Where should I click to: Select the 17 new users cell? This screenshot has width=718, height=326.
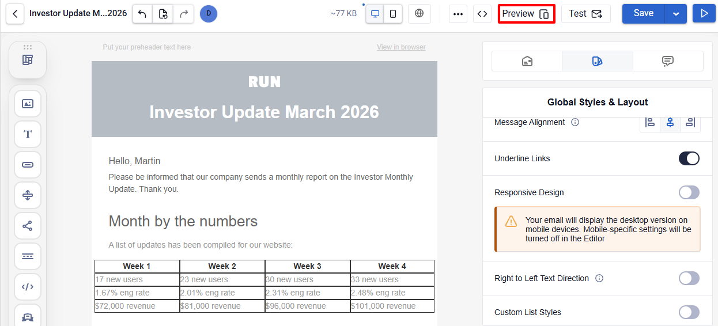(137, 279)
